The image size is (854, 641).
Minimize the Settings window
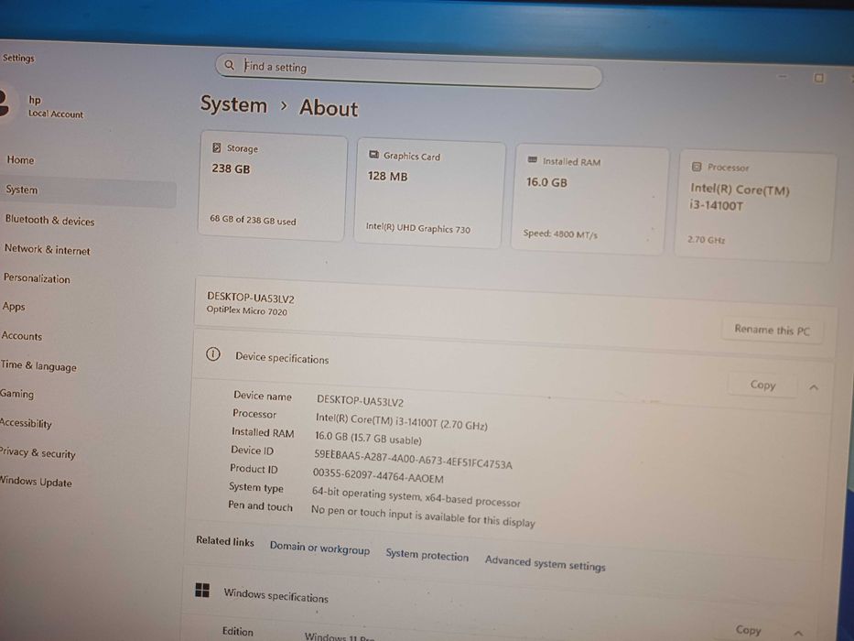point(783,76)
